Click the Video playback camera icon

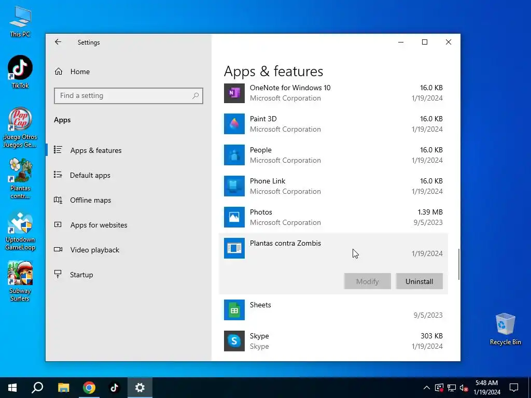click(58, 249)
